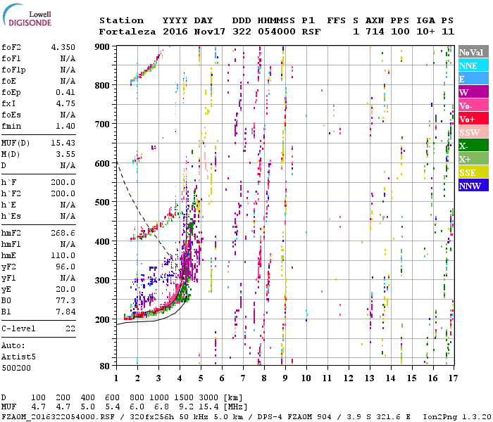493x422 pixels.
Task: Select the No Val legend swatch
Action: pyautogui.click(x=473, y=51)
